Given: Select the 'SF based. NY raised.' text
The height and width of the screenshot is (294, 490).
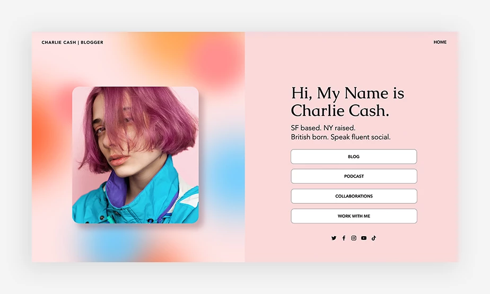Looking at the screenshot, I should [x=323, y=128].
